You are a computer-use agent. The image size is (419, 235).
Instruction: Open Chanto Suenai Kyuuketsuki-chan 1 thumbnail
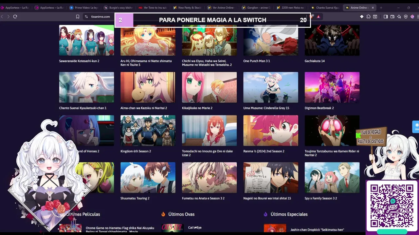(86, 87)
